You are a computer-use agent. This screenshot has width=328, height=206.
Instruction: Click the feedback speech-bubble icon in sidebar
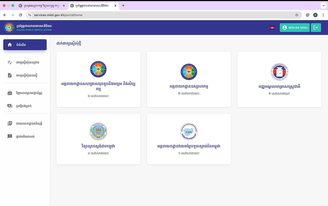[10, 136]
